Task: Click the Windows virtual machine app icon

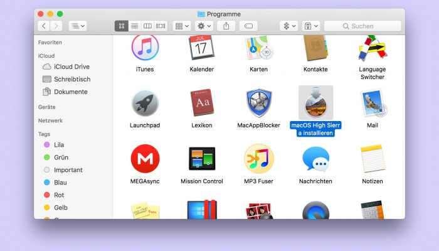Action: (202, 210)
